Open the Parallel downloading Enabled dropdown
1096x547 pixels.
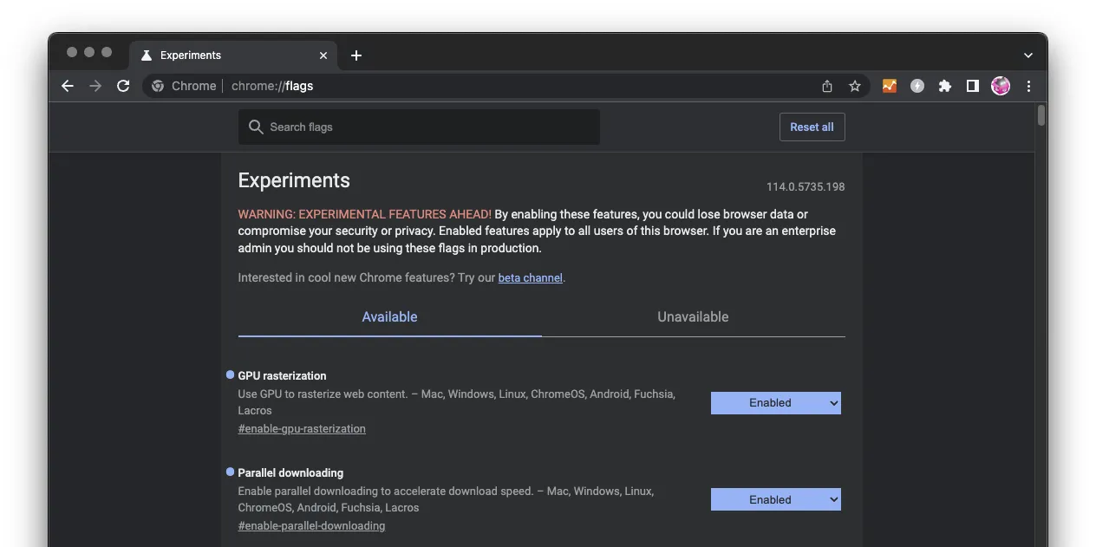click(776, 499)
